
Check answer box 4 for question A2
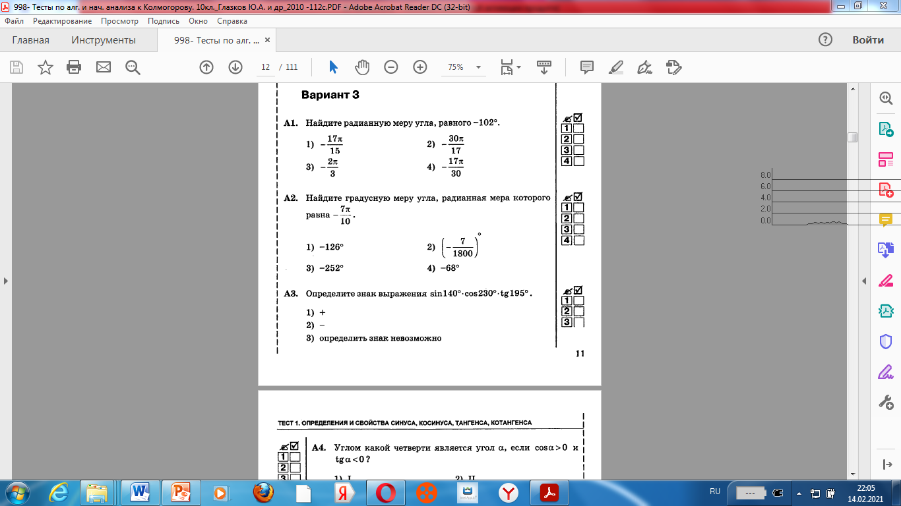click(x=578, y=240)
